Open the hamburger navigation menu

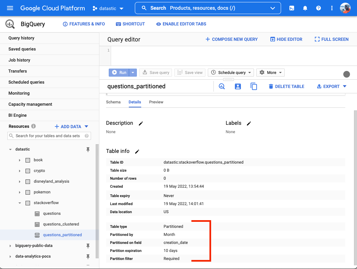[10, 8]
